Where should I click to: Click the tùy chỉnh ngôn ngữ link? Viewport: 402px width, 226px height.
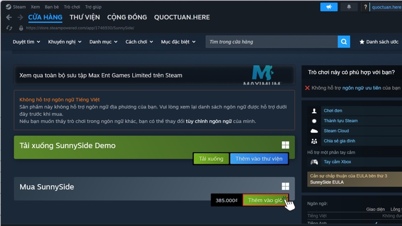(x=209, y=121)
